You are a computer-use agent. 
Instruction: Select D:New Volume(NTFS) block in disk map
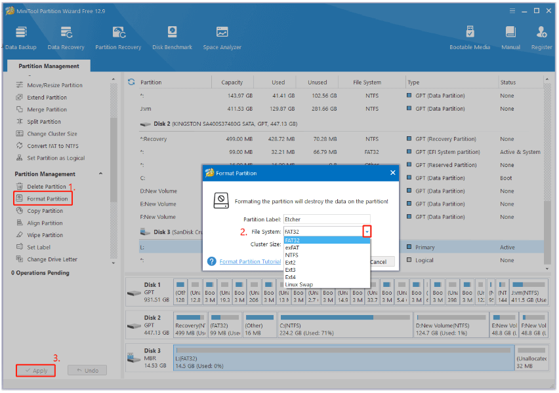click(451, 325)
